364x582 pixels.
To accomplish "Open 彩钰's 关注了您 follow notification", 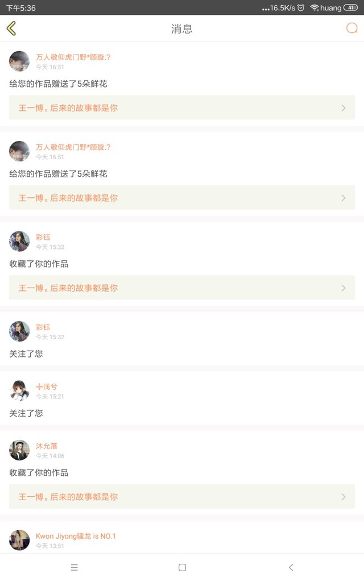I will tap(26, 354).
